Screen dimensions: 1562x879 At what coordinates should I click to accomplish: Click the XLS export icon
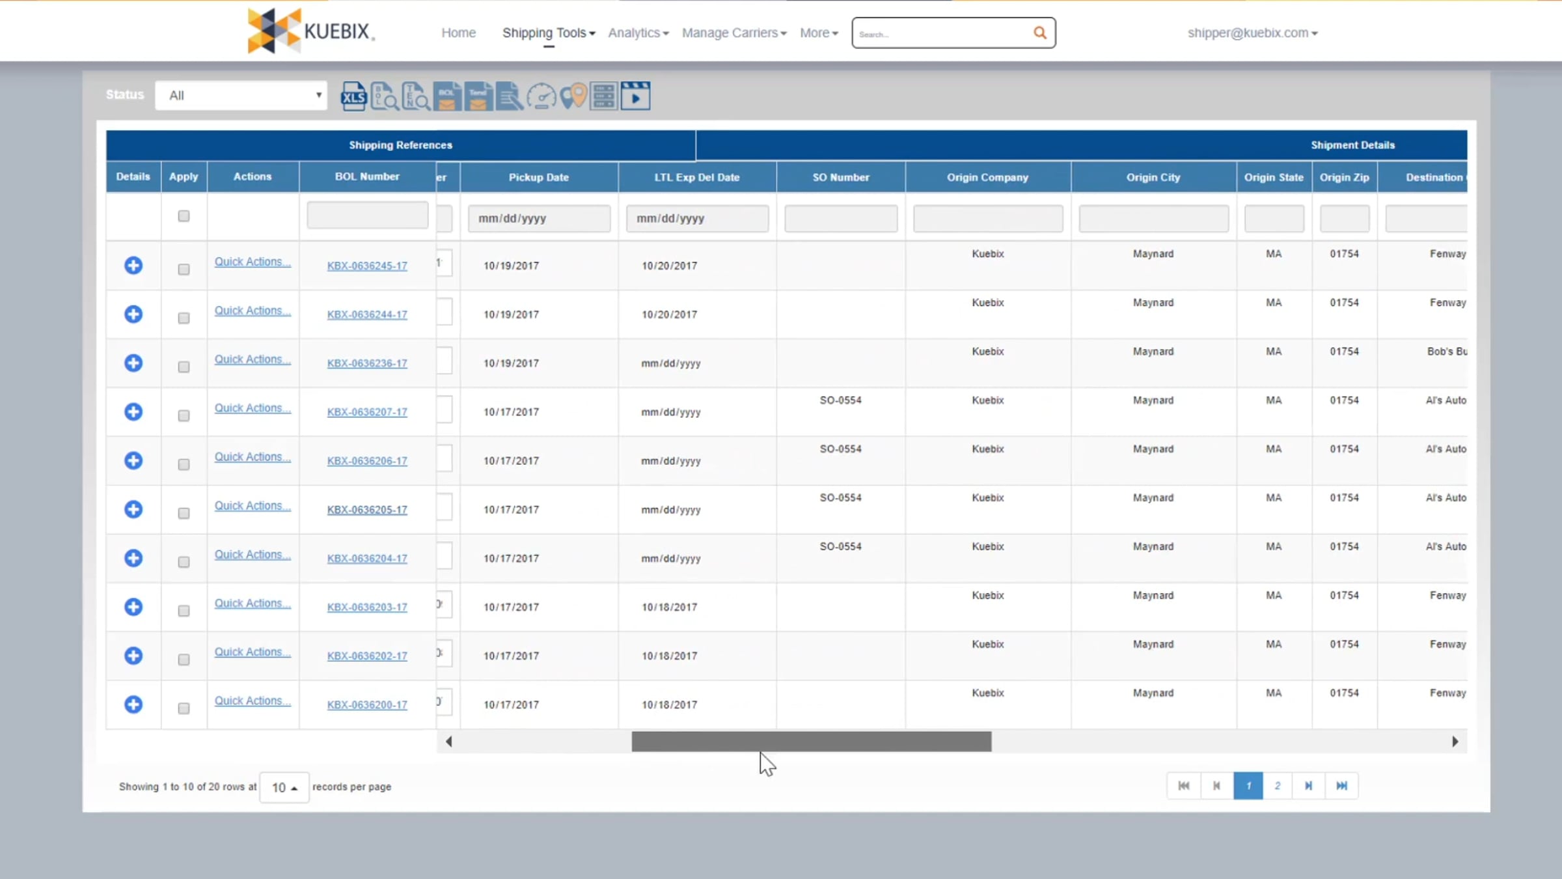click(353, 96)
